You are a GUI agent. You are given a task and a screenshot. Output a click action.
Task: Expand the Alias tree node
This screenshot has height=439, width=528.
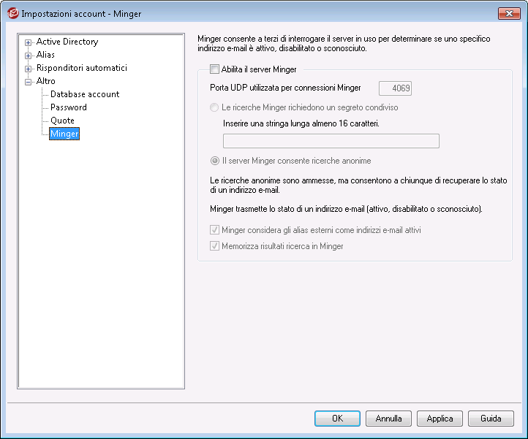coord(29,56)
